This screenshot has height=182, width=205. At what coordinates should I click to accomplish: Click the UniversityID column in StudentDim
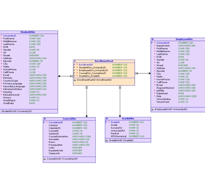tap(10, 36)
